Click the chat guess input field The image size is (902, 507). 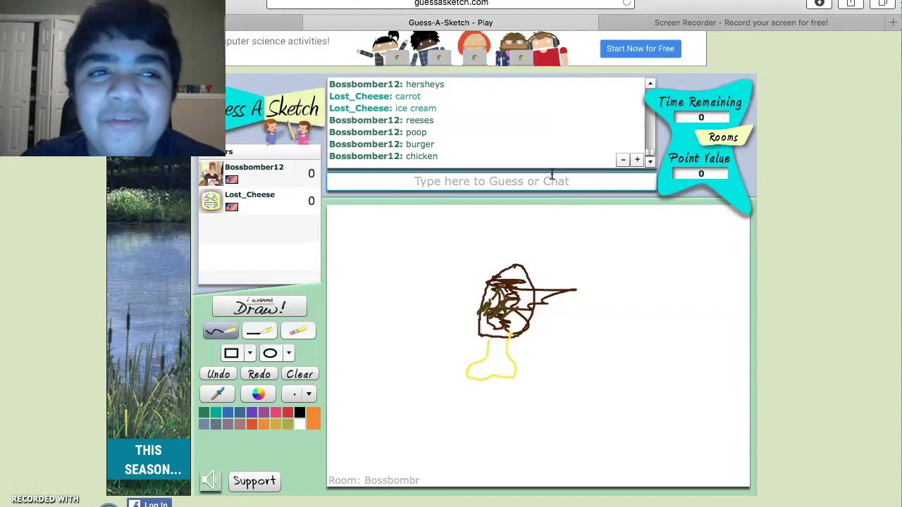click(x=491, y=181)
